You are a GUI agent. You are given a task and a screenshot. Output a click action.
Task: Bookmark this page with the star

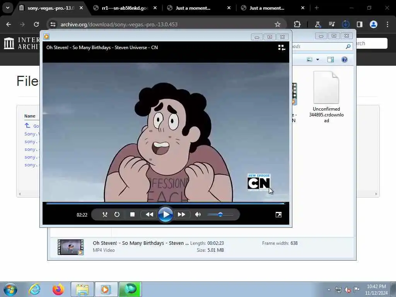click(278, 24)
